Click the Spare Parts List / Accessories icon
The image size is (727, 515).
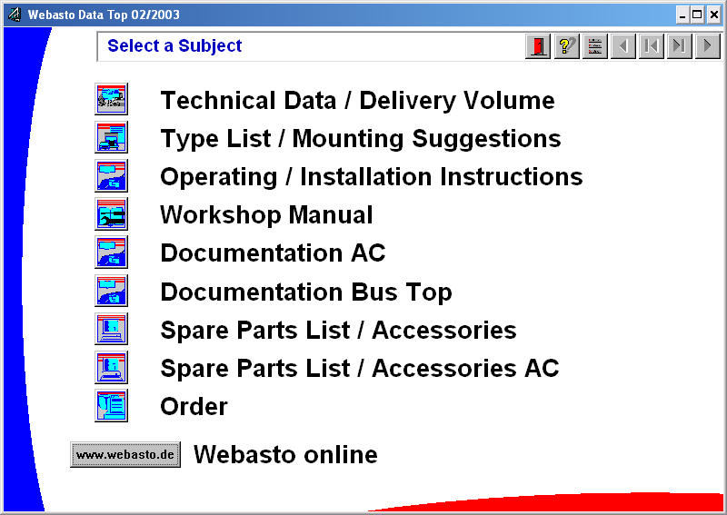(111, 329)
